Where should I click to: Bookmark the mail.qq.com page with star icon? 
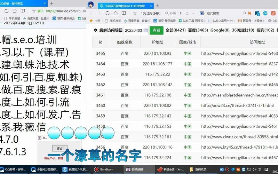(34, 11)
